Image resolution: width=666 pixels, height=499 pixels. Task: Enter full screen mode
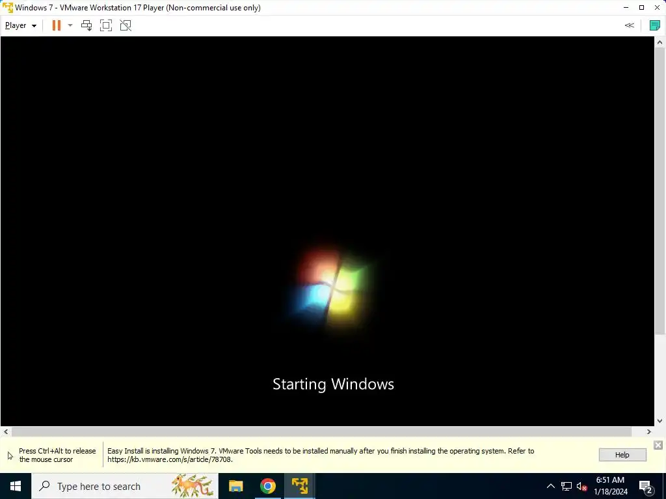coord(106,25)
